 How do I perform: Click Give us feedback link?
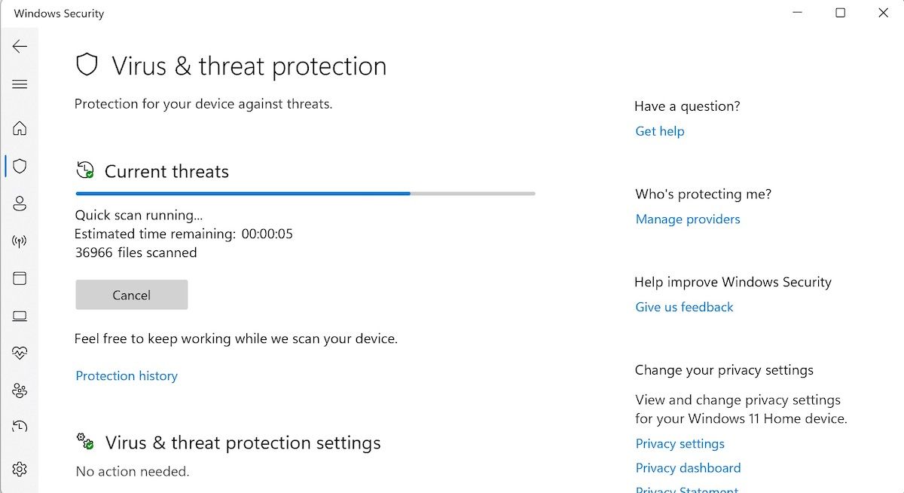pyautogui.click(x=684, y=307)
